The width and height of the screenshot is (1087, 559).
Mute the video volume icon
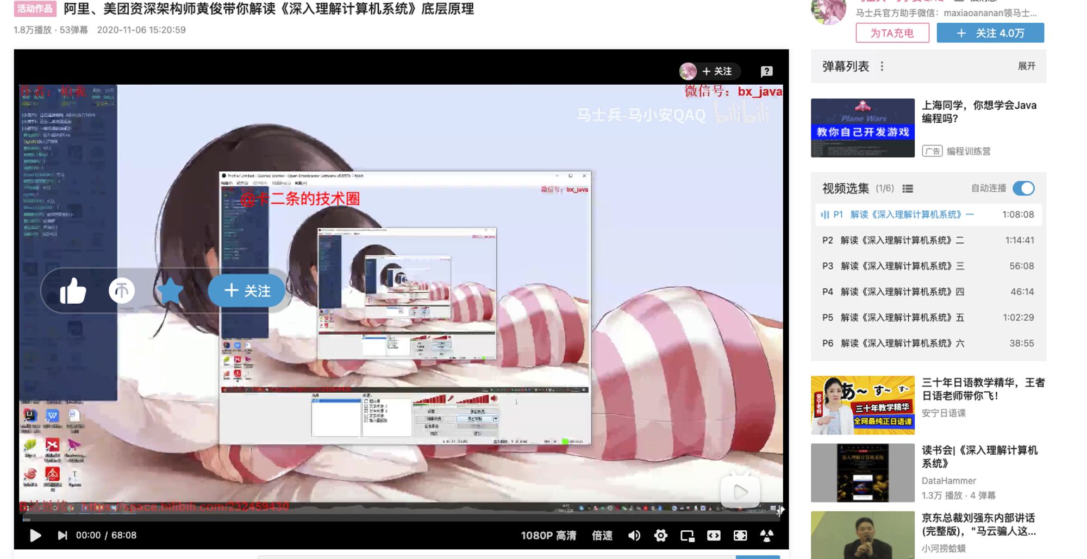pyautogui.click(x=634, y=536)
